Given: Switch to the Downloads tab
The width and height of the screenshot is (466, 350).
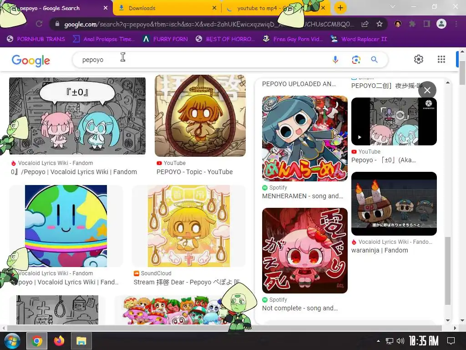Looking at the screenshot, I should point(167,8).
